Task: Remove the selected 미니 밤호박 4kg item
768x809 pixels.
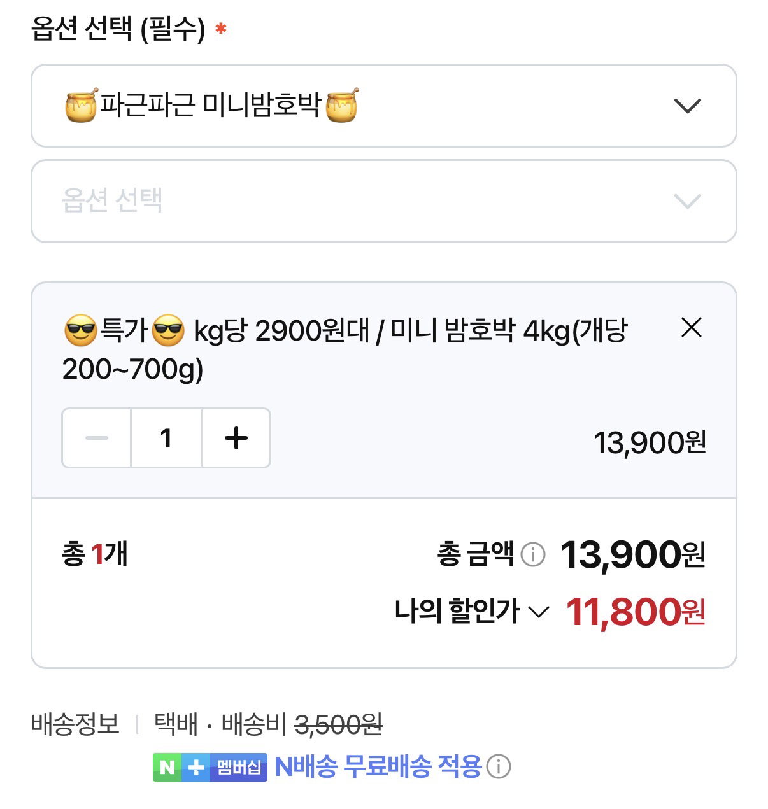Action: [x=691, y=328]
